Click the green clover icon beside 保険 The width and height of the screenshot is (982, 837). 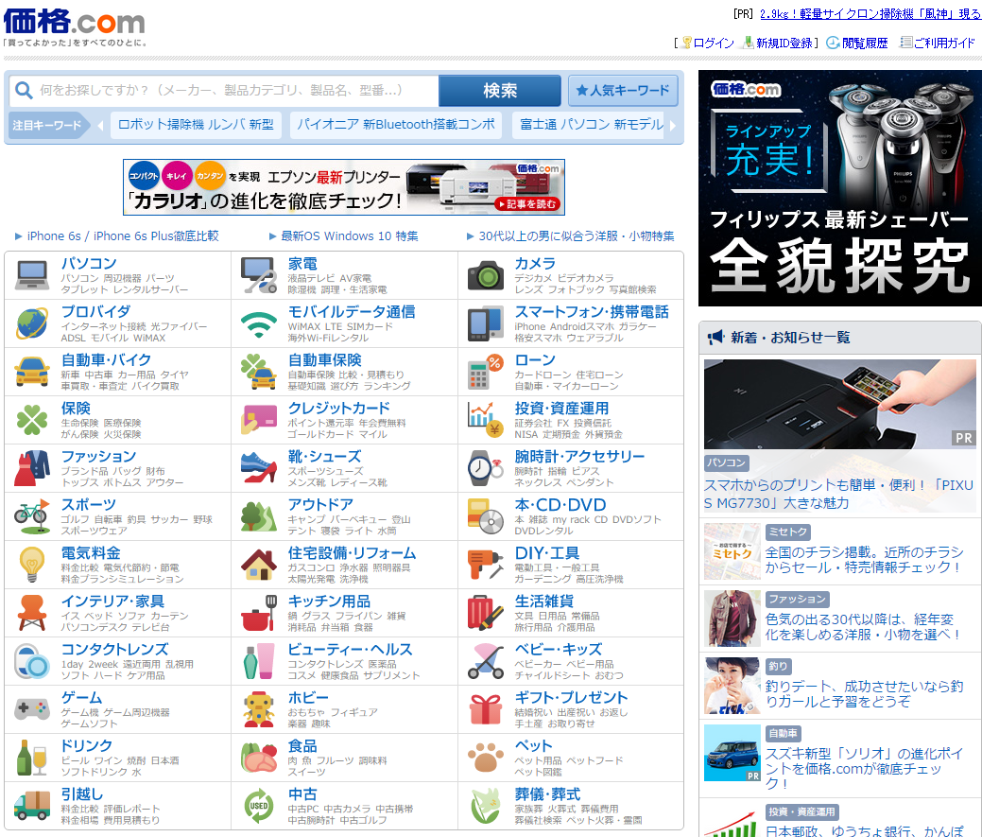coord(32,420)
